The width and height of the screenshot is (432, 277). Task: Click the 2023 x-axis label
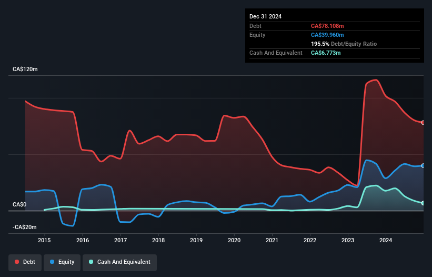click(x=348, y=240)
